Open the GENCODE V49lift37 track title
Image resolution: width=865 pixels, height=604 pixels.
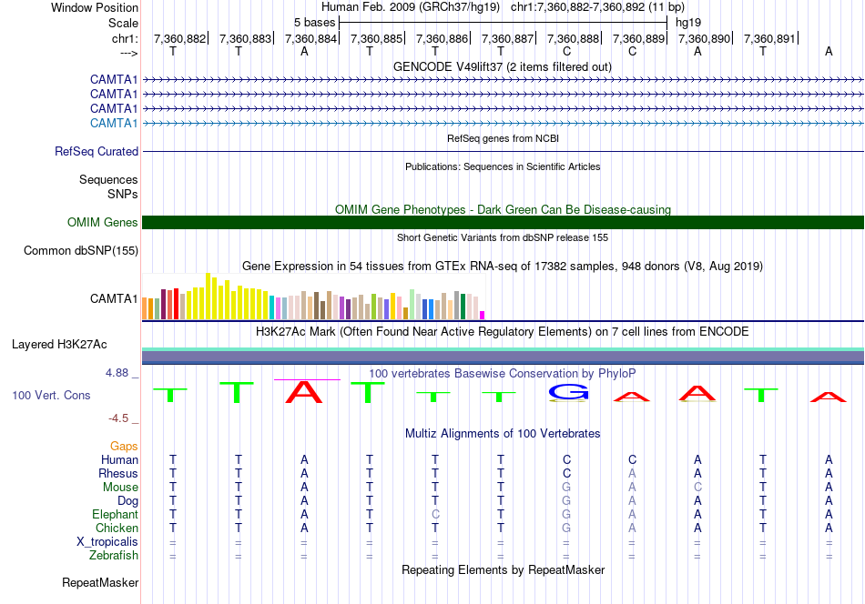click(x=502, y=66)
